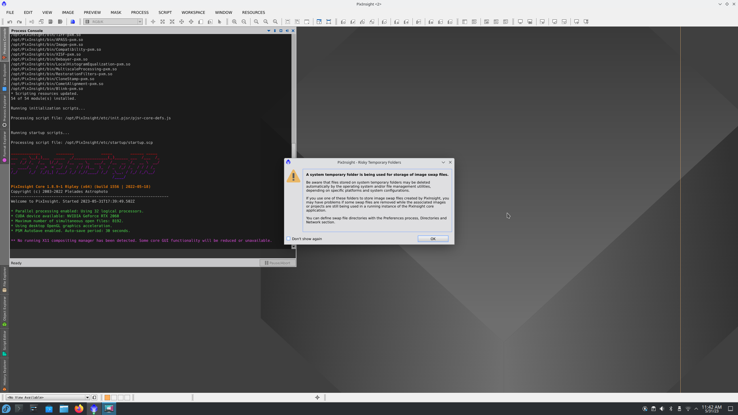This screenshot has height=415, width=738.
Task: Click the four-arrow move tool icon
Action: (191, 22)
